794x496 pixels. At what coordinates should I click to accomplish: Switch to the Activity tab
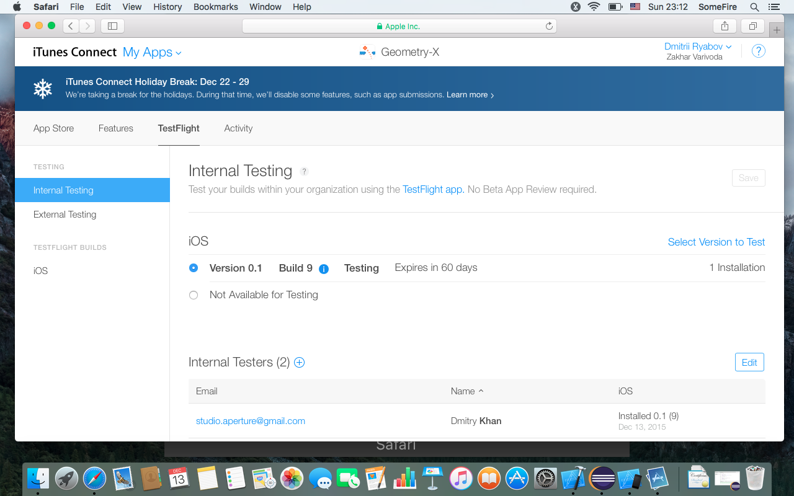click(x=238, y=128)
